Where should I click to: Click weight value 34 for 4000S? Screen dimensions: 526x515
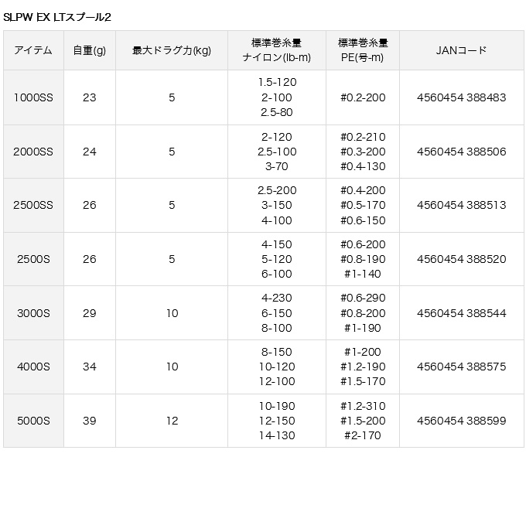[x=90, y=367]
